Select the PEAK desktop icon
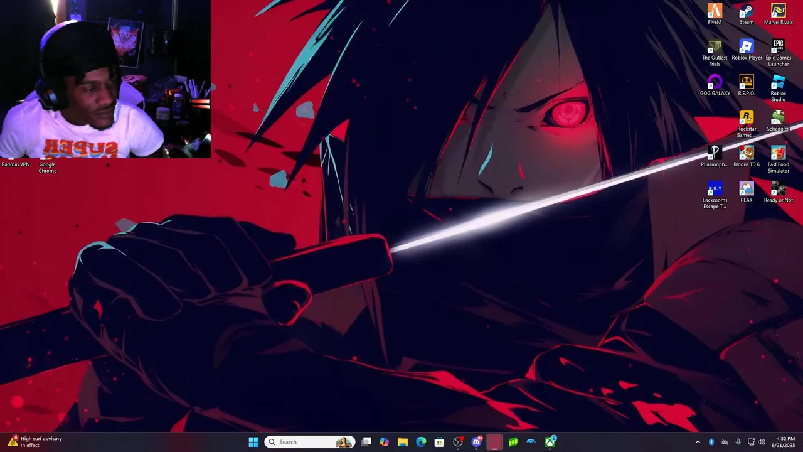This screenshot has width=803, height=452. pos(746,192)
